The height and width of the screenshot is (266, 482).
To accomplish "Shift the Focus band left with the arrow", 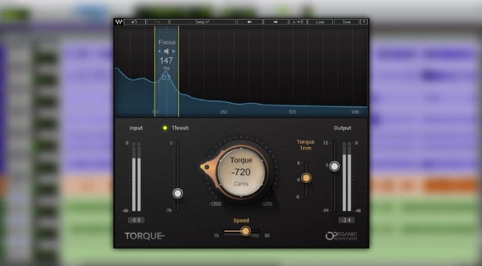I will click(x=159, y=51).
